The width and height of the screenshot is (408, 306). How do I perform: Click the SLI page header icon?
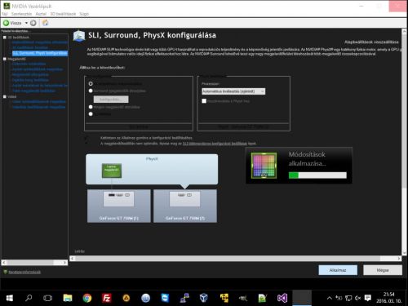pos(79,36)
